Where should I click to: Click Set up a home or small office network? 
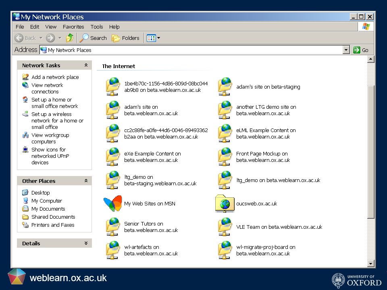(54, 103)
